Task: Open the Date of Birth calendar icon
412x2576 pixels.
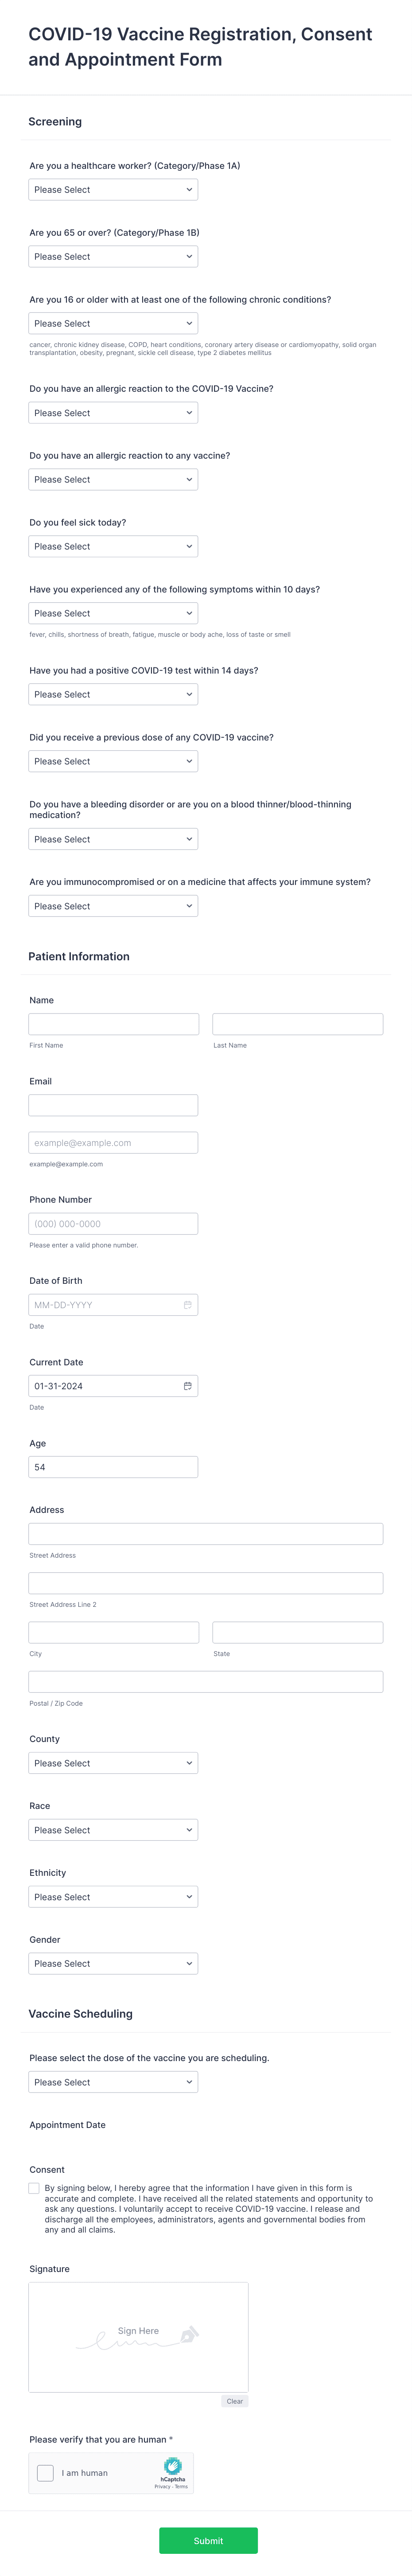Action: pyautogui.click(x=187, y=1305)
